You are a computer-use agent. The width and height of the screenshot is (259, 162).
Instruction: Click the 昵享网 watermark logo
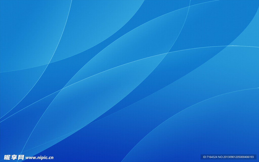[14, 157]
